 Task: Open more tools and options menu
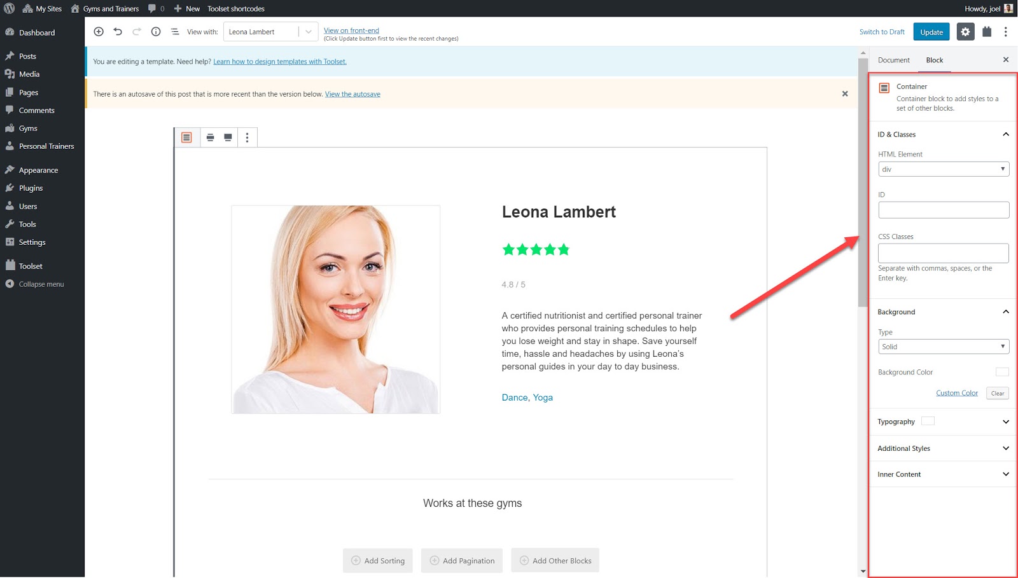coord(1005,32)
